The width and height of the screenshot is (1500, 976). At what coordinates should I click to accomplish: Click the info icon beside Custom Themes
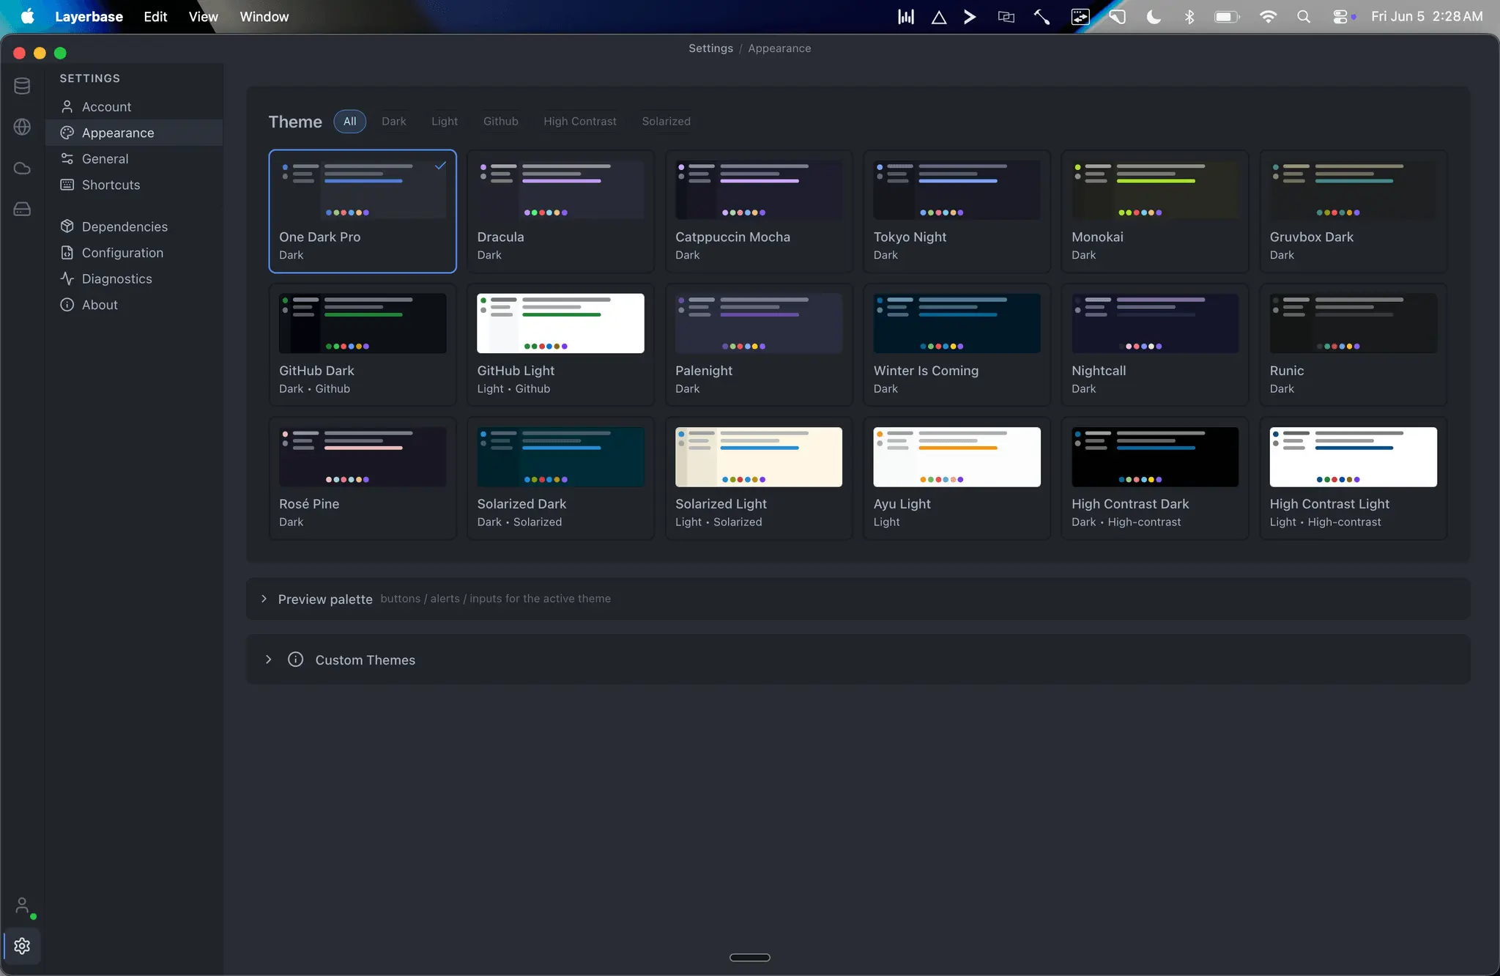[295, 659]
